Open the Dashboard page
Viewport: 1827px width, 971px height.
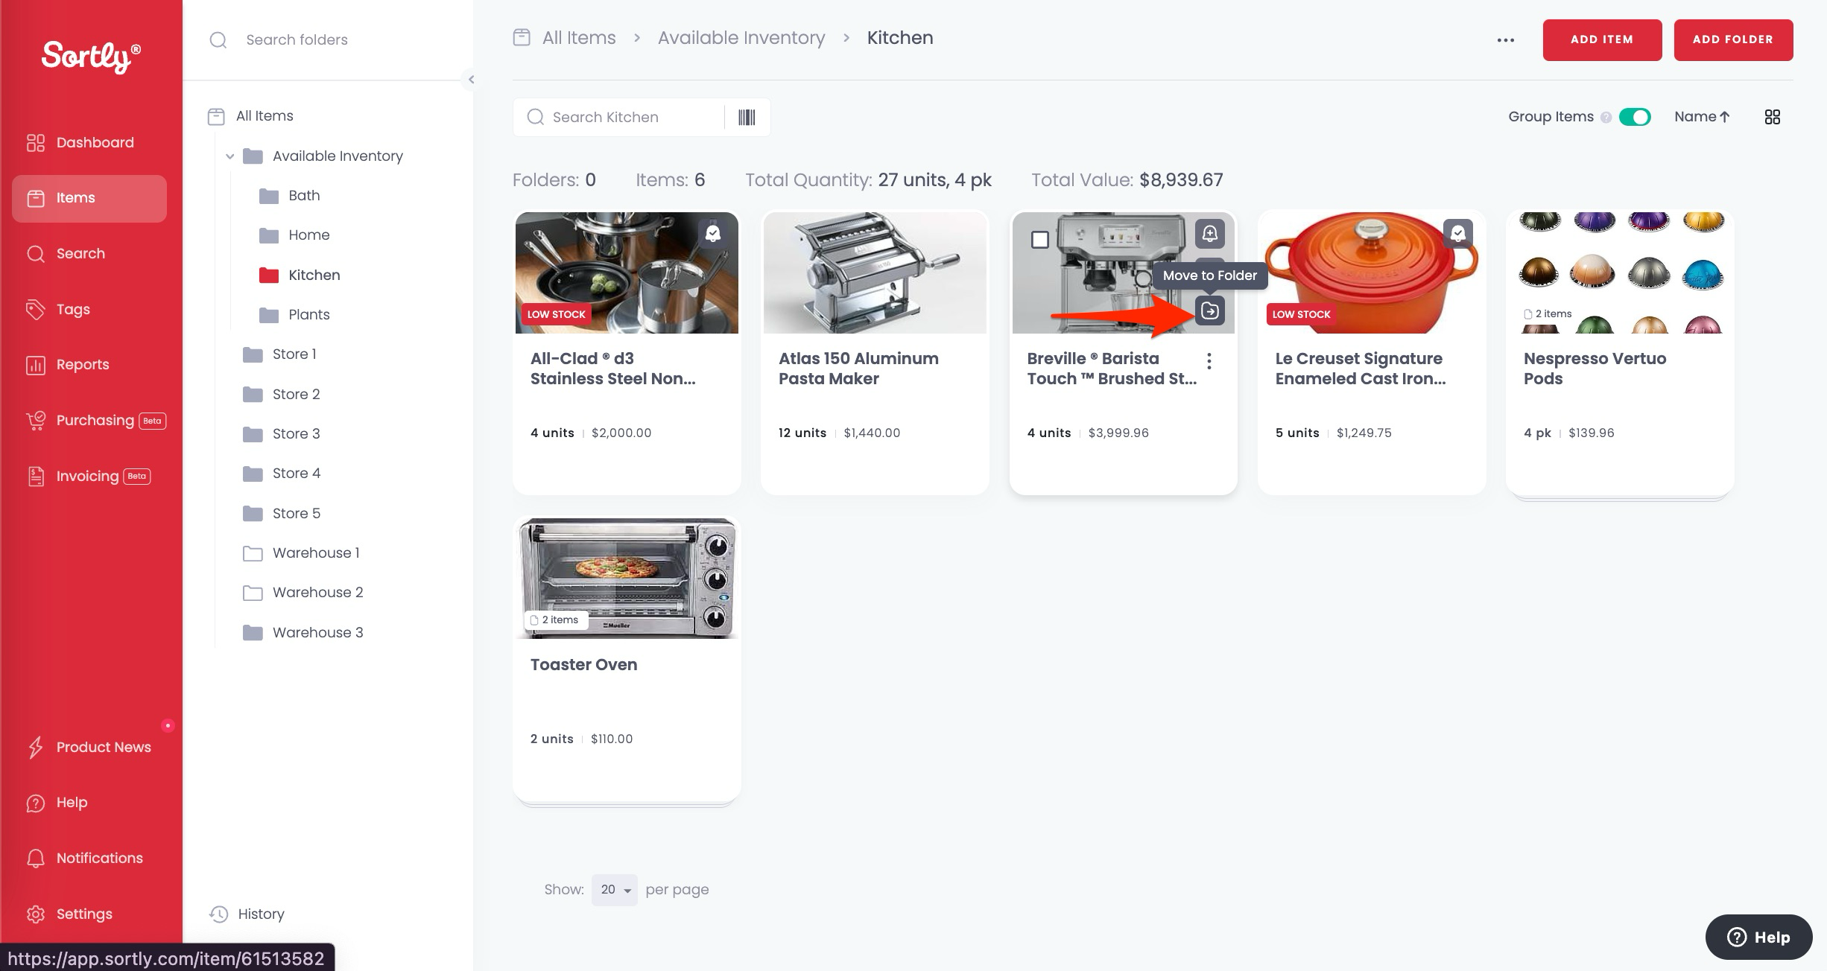80,142
